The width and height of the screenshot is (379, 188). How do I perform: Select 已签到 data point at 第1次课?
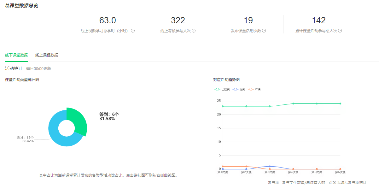(223, 106)
